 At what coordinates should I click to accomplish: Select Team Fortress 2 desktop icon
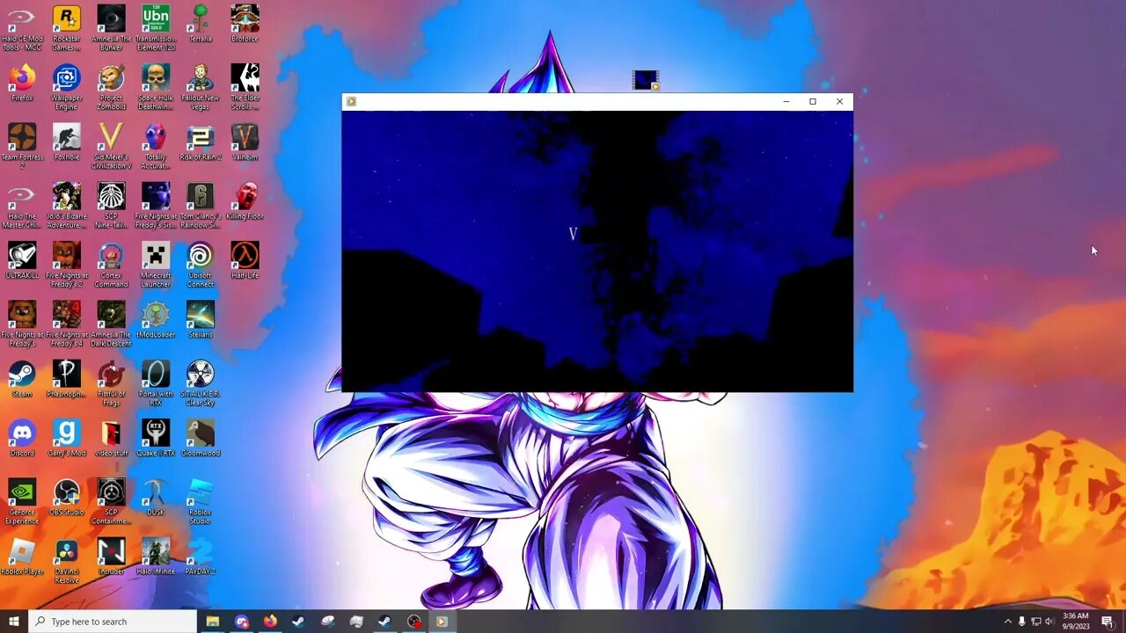(x=22, y=146)
